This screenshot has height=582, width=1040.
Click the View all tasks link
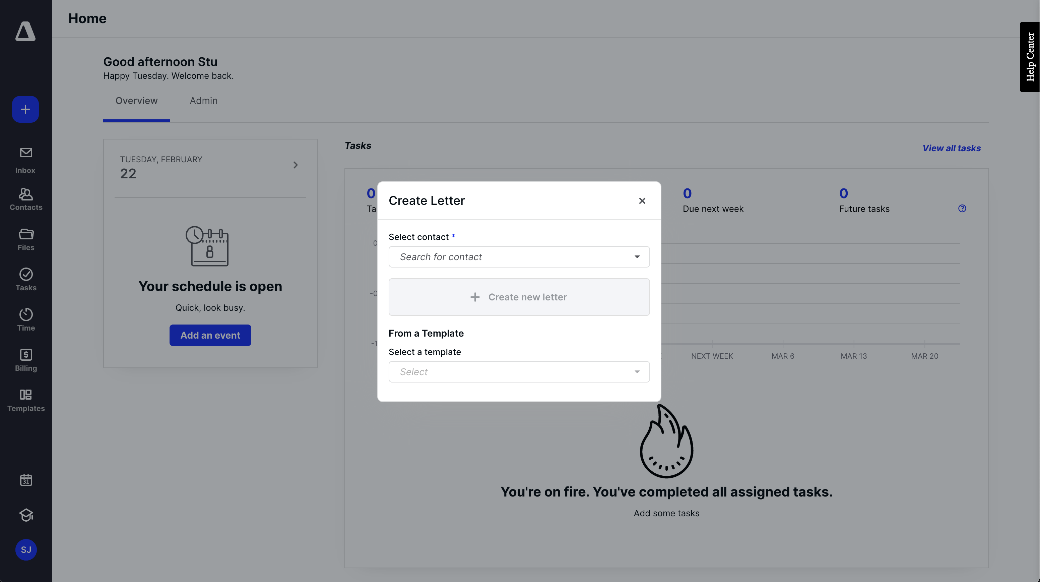click(x=951, y=148)
